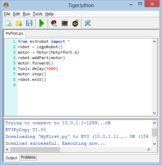The height and width of the screenshot is (165, 162).
Task: Click the 'motor.stop()' line
Action: pos(32,74)
